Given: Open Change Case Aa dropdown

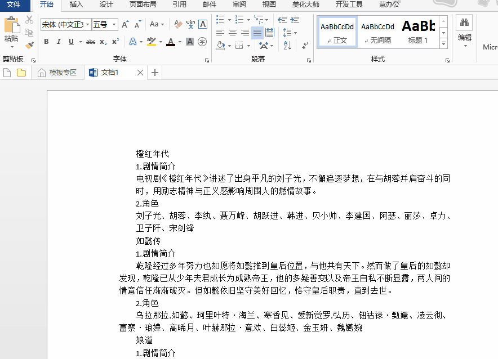Looking at the screenshot, I should point(157,24).
